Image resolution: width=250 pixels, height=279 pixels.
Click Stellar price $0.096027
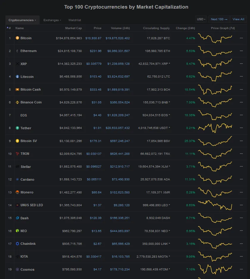click(x=94, y=167)
